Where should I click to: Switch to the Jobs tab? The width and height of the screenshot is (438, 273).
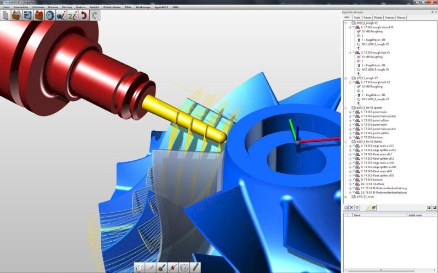[x=347, y=18]
